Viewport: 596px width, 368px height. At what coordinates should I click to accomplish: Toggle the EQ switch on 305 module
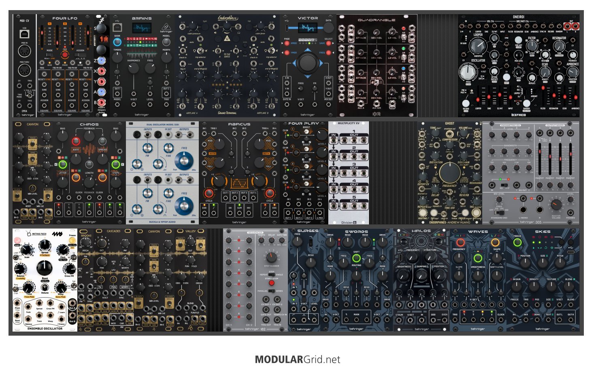pyautogui.click(x=504, y=184)
